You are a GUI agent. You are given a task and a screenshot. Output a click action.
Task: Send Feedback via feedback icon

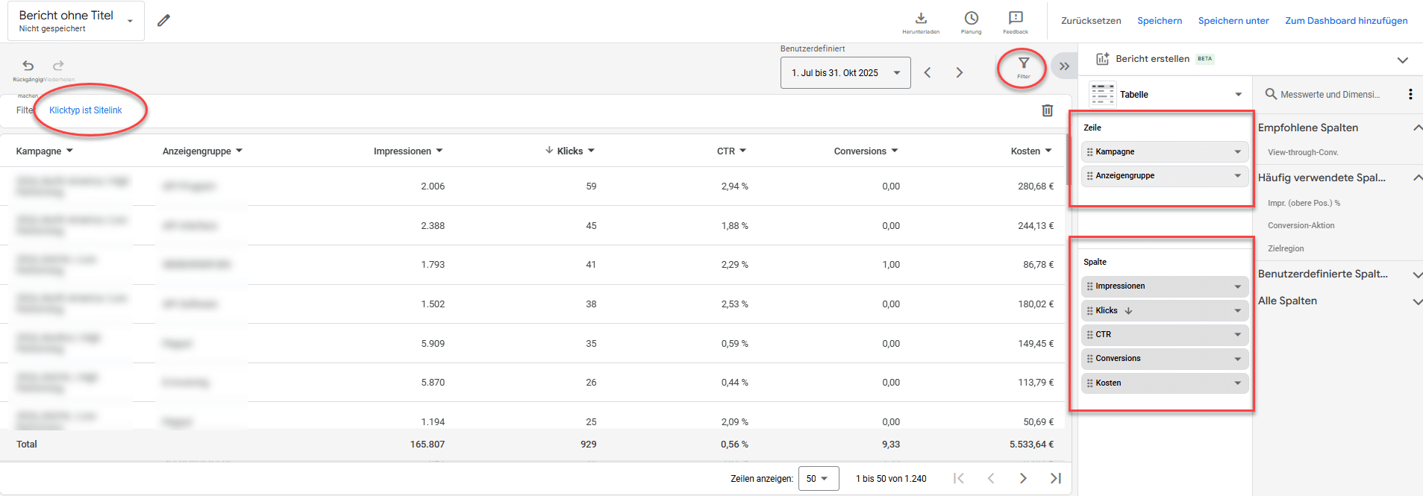(x=1016, y=22)
